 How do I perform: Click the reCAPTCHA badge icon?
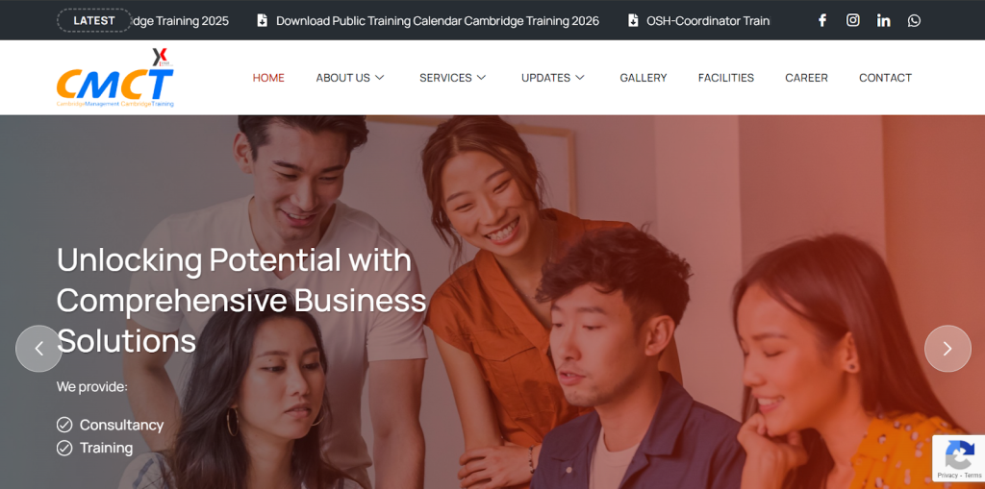tap(959, 455)
